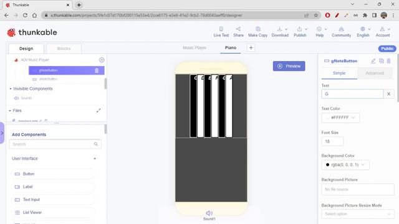Click the Preview button
Viewport: 399px width, 224px height.
(x=289, y=66)
